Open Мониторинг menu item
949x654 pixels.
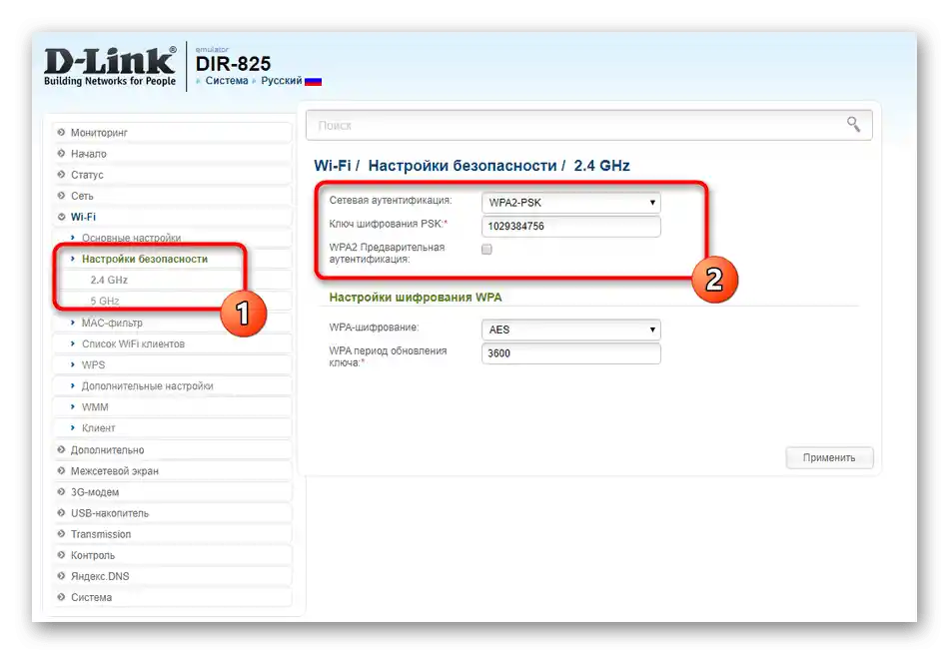tap(99, 132)
